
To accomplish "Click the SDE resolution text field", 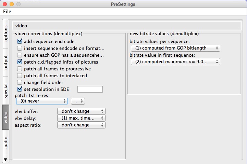I will point(90,89).
